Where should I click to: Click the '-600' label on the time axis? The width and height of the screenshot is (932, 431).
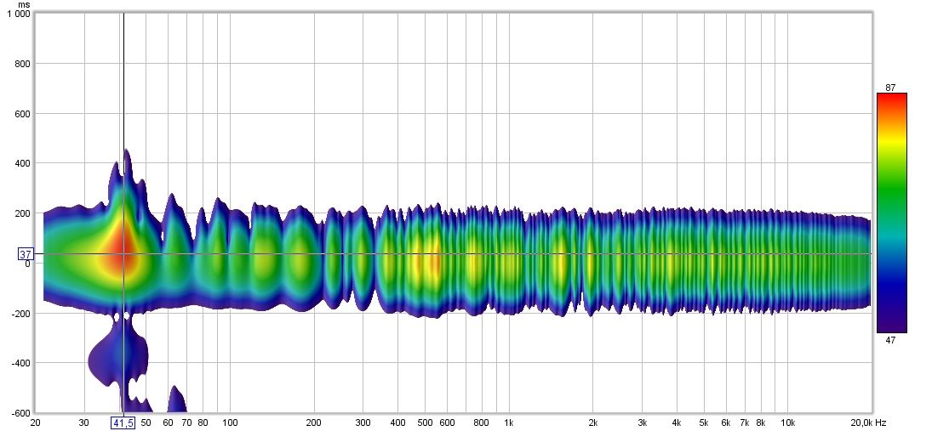click(20, 412)
